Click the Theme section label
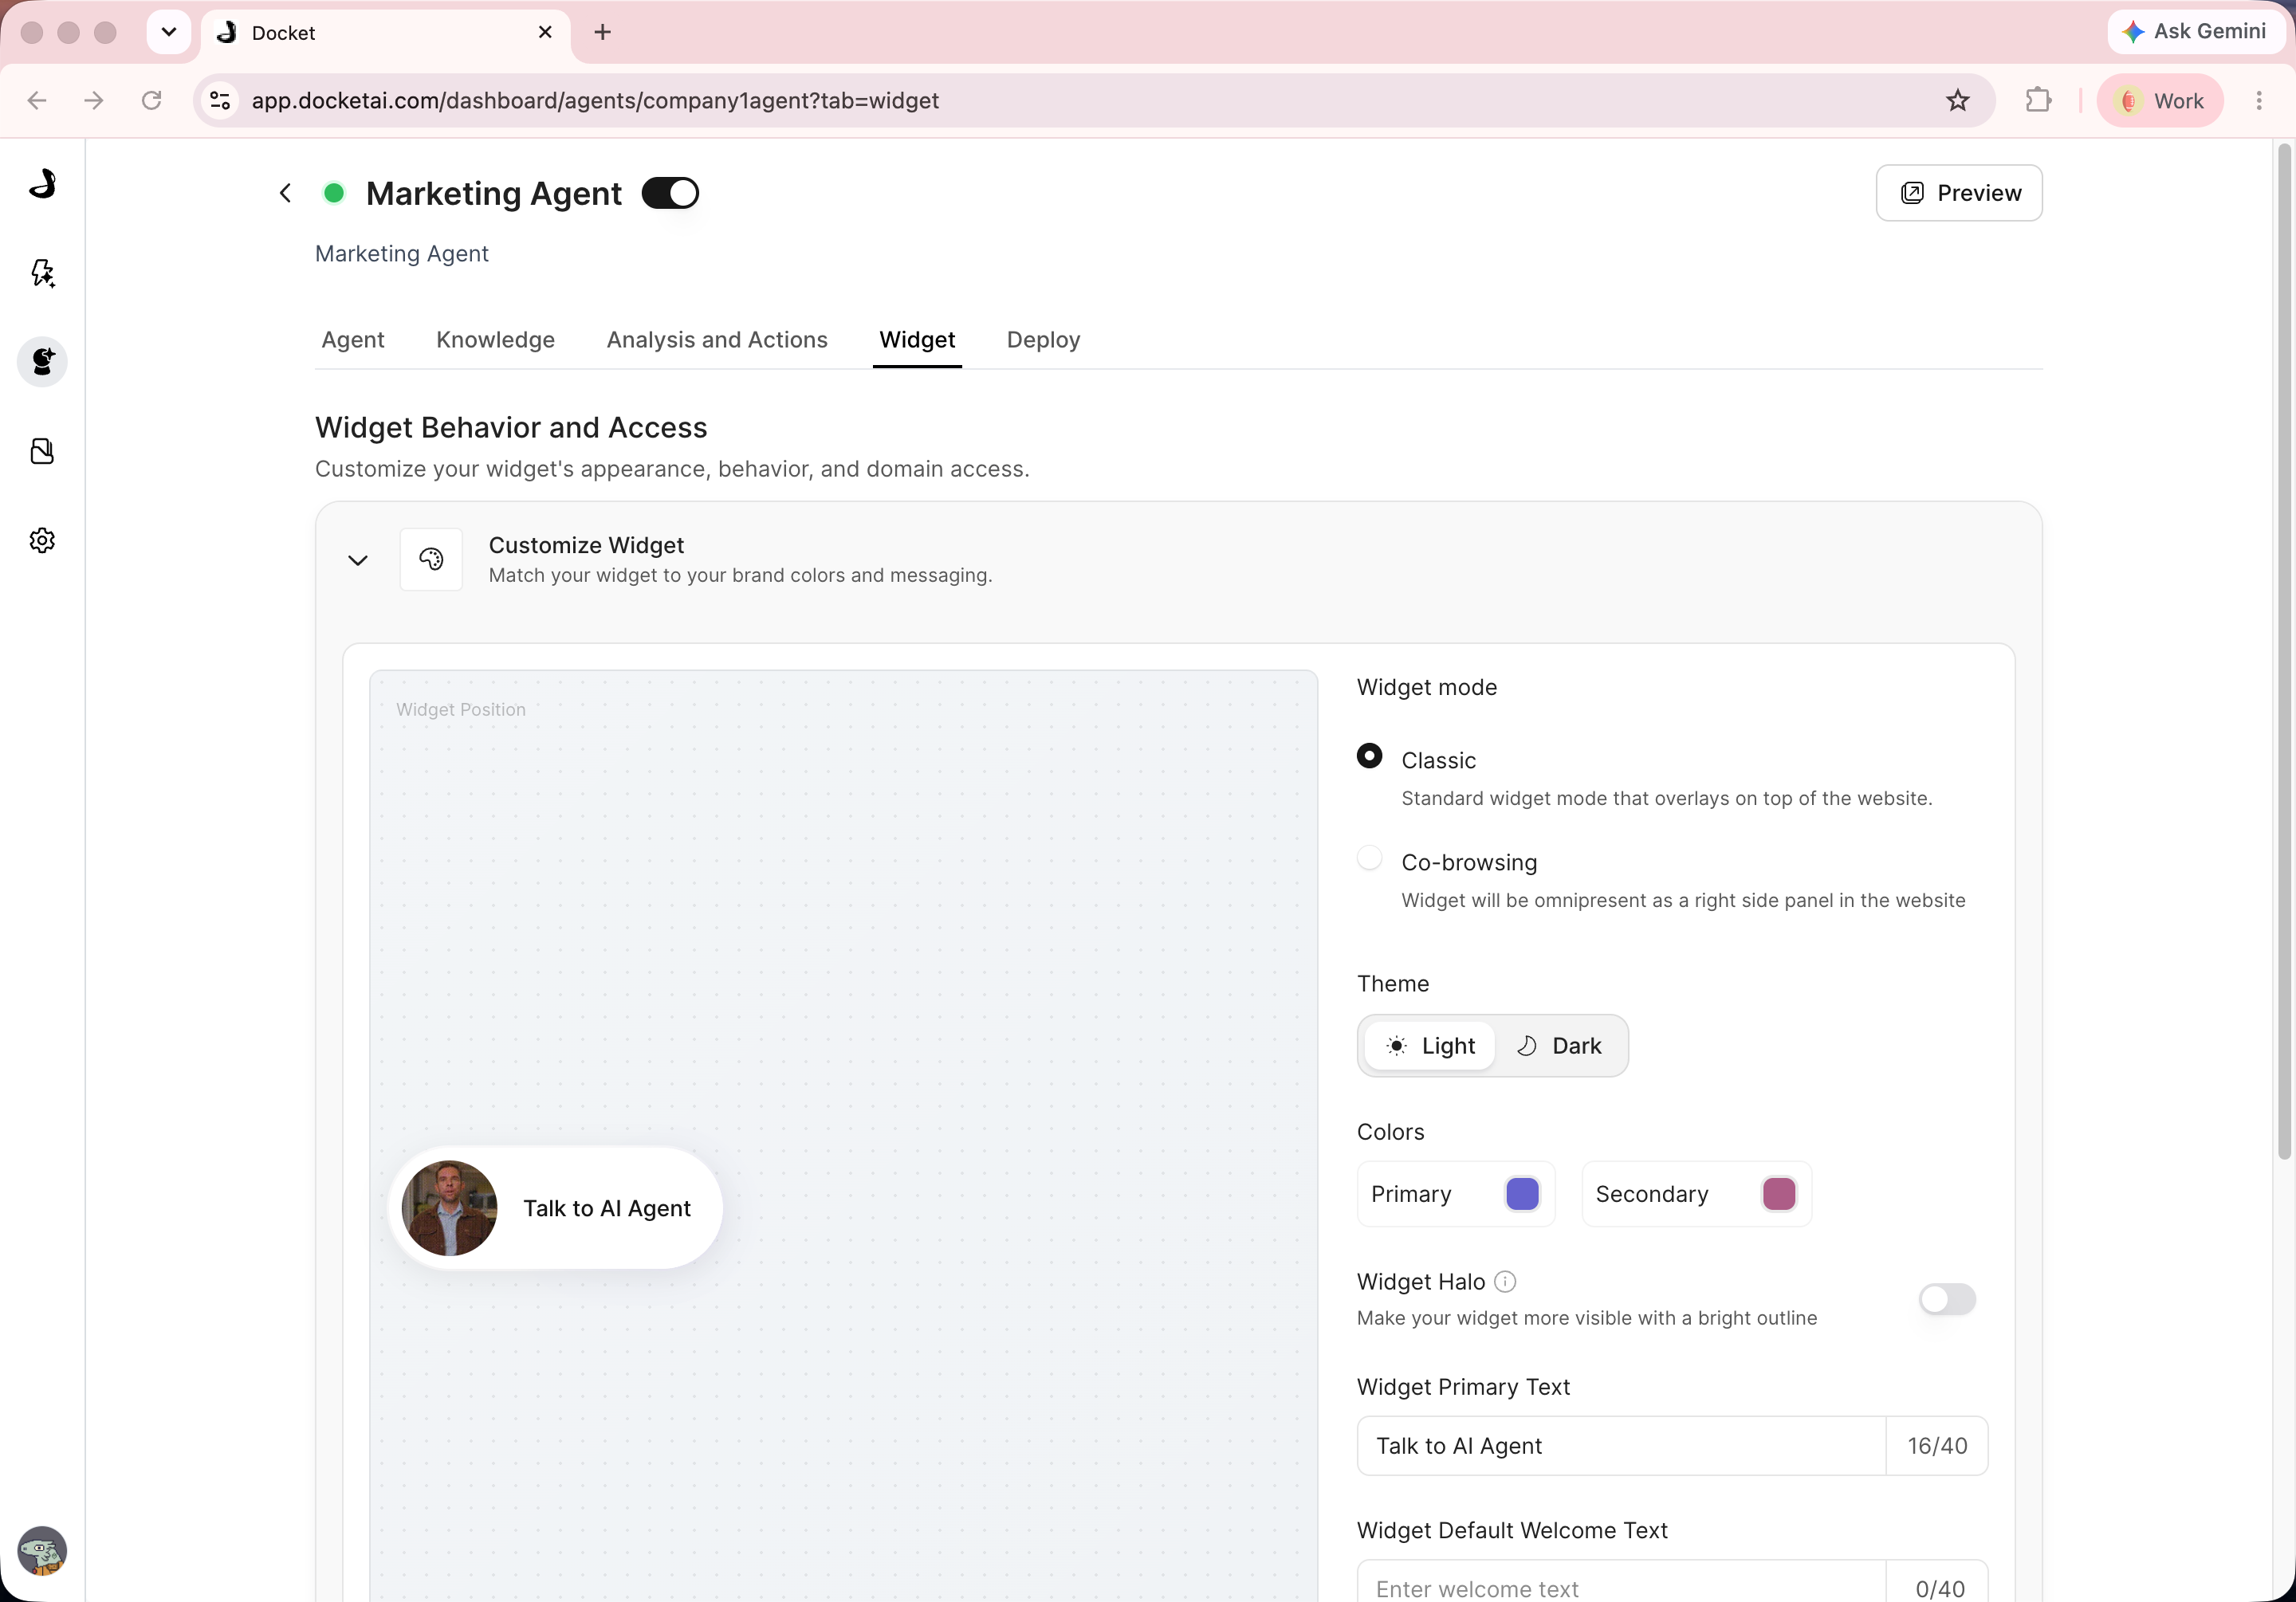This screenshot has height=1602, width=2296. click(x=1392, y=983)
